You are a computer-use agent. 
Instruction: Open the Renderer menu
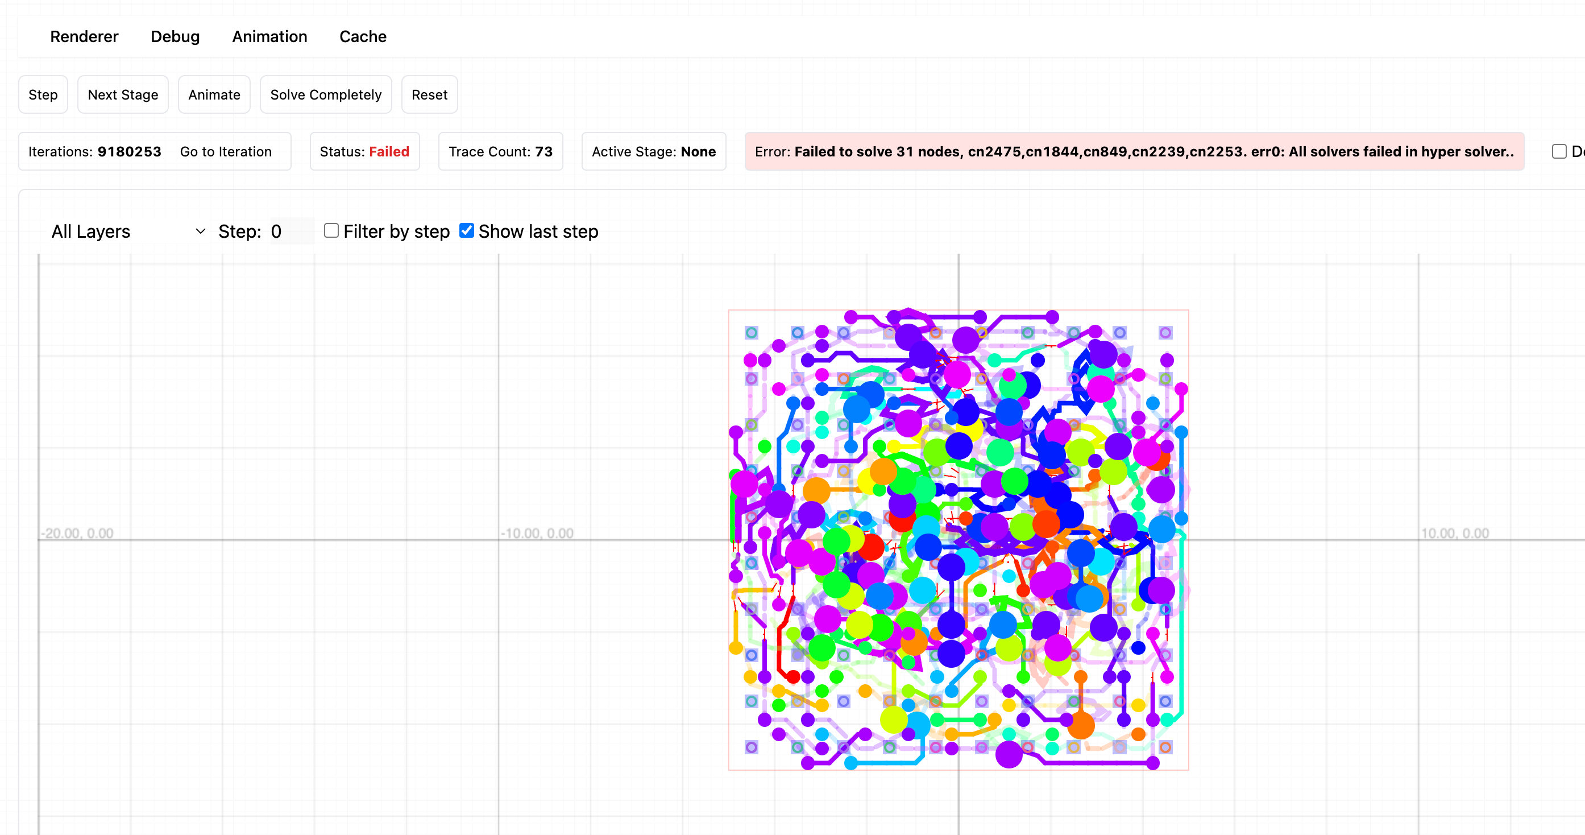click(84, 36)
